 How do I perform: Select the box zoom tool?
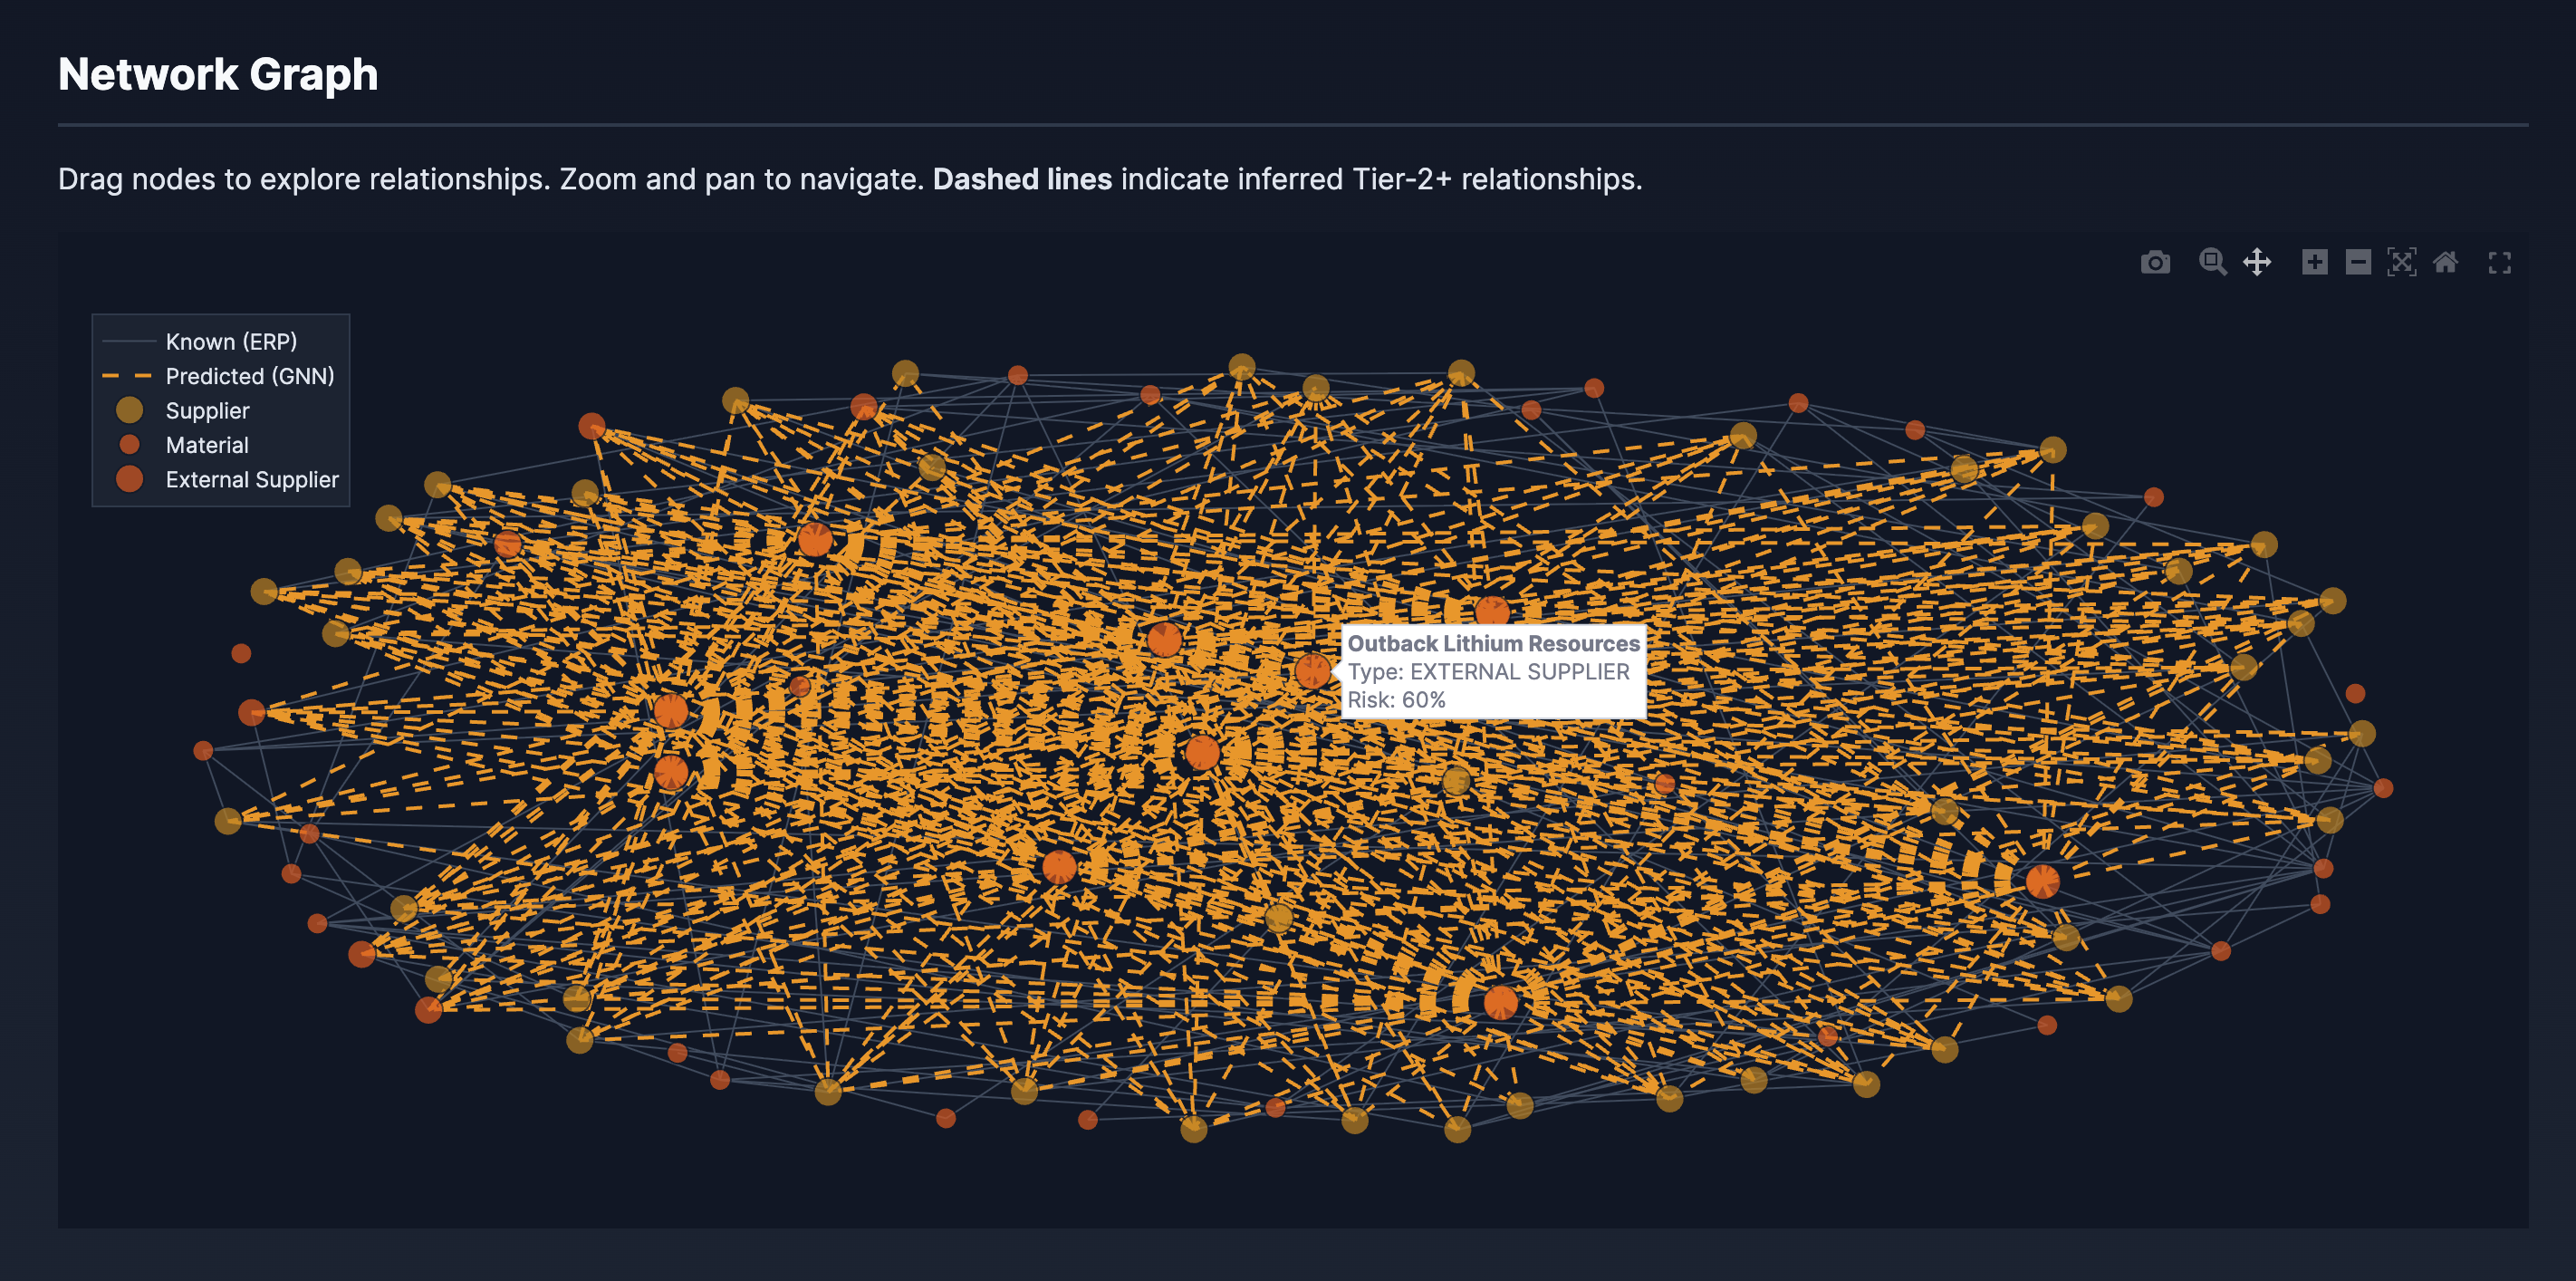[2212, 263]
